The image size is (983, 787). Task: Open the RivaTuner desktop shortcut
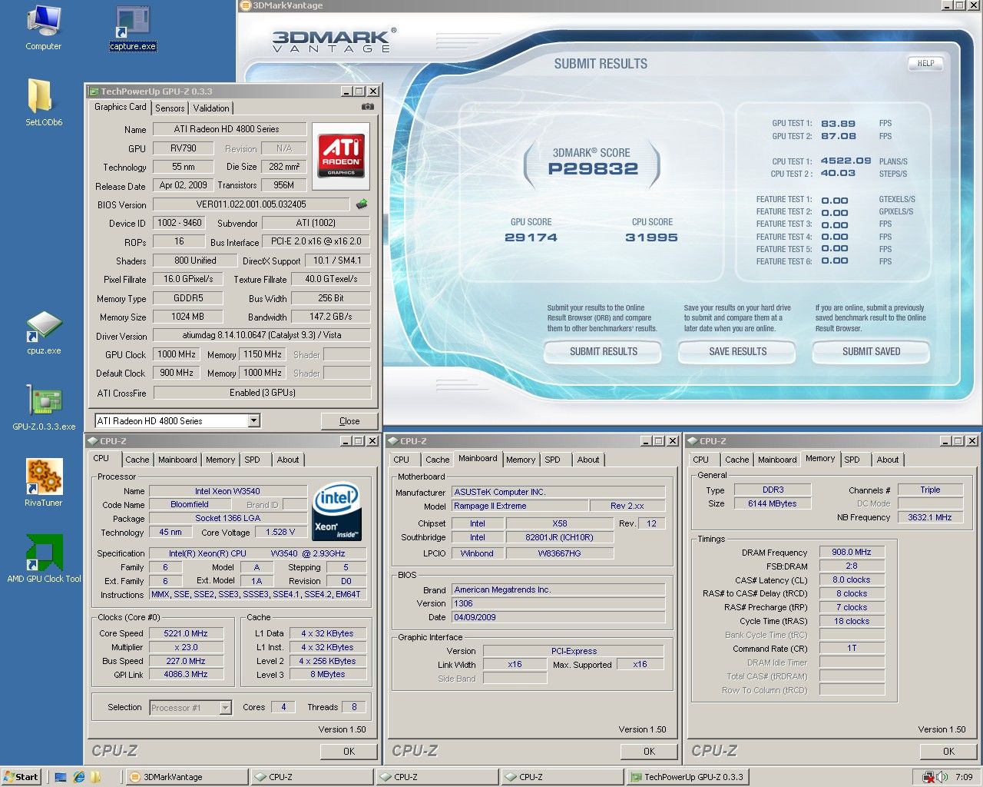[x=43, y=483]
